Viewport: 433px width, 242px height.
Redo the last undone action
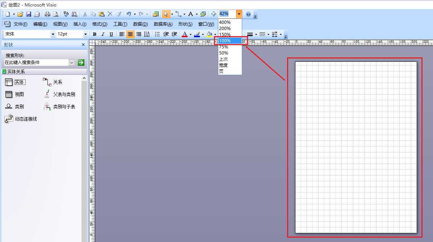[141, 14]
